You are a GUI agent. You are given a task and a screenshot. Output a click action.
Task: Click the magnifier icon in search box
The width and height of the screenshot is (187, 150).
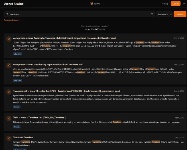coord(7,14)
